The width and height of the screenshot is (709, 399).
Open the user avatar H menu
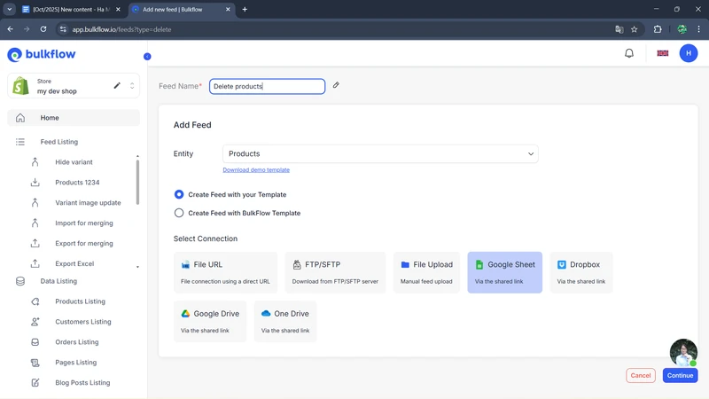point(689,53)
